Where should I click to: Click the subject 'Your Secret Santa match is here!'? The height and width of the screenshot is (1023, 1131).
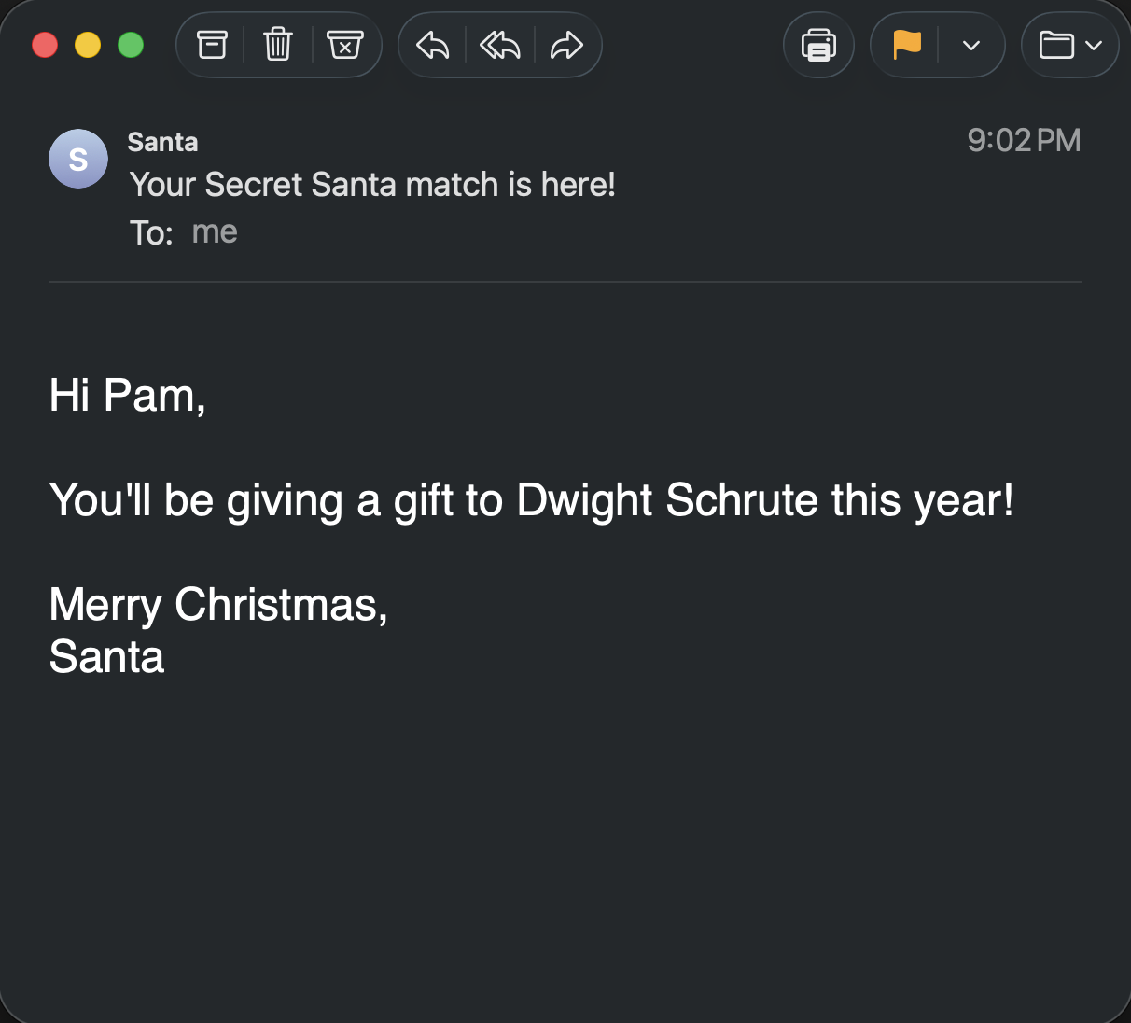pos(372,185)
